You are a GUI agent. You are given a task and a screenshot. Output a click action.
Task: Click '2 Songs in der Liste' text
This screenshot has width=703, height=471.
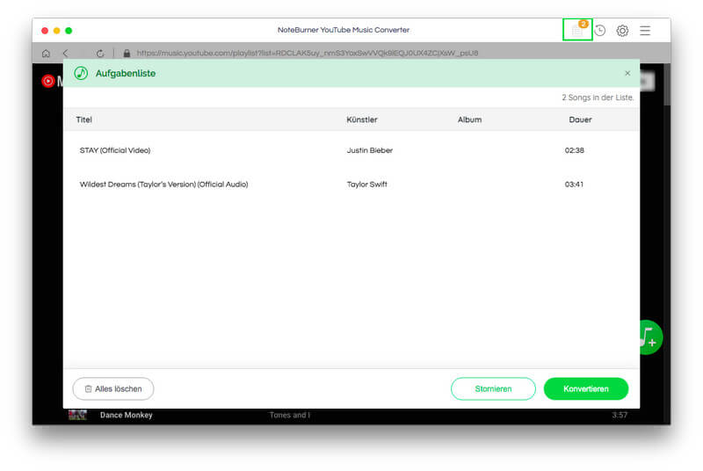(x=598, y=98)
